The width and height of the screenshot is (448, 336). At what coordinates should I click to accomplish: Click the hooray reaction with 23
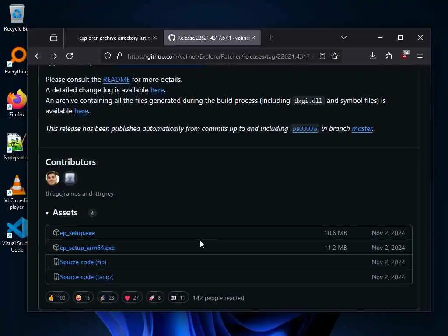108,297
